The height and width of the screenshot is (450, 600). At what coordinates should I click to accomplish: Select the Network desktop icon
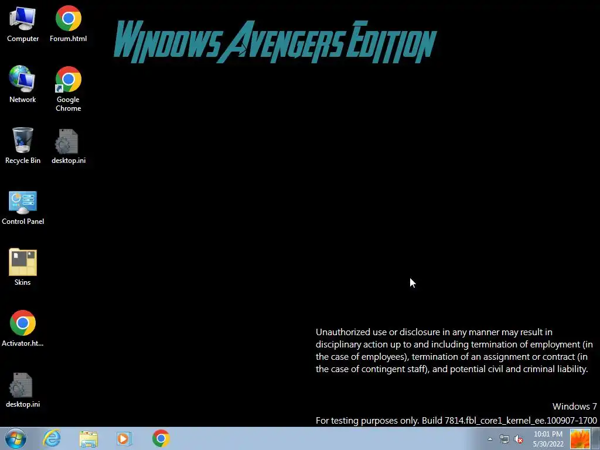pos(23,84)
